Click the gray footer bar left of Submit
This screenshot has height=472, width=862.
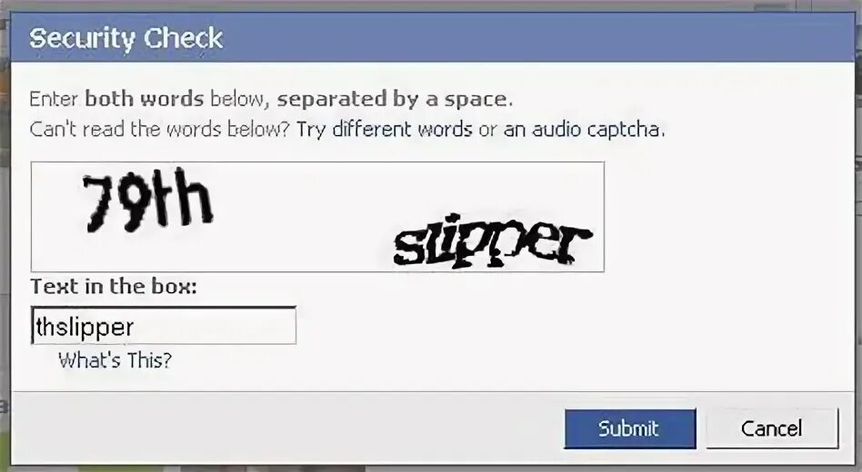pos(286,428)
